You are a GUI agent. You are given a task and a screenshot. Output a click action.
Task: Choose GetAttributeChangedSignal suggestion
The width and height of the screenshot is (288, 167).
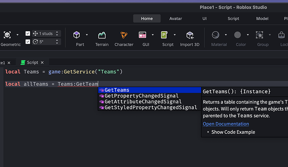[x=149, y=102]
